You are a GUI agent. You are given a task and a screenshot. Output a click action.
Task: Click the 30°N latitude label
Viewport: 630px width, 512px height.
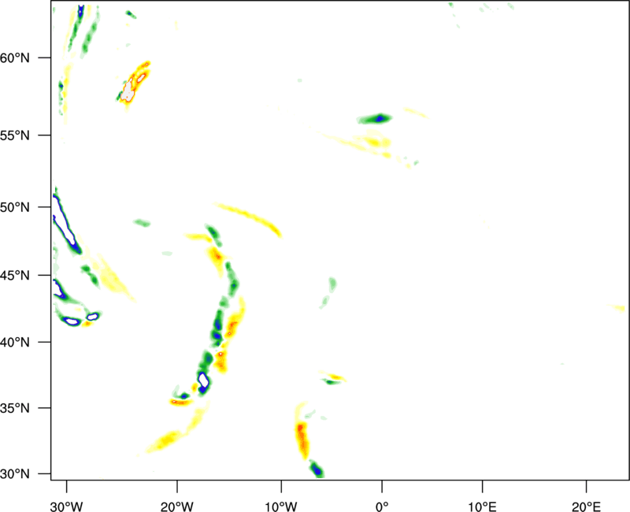point(15,474)
